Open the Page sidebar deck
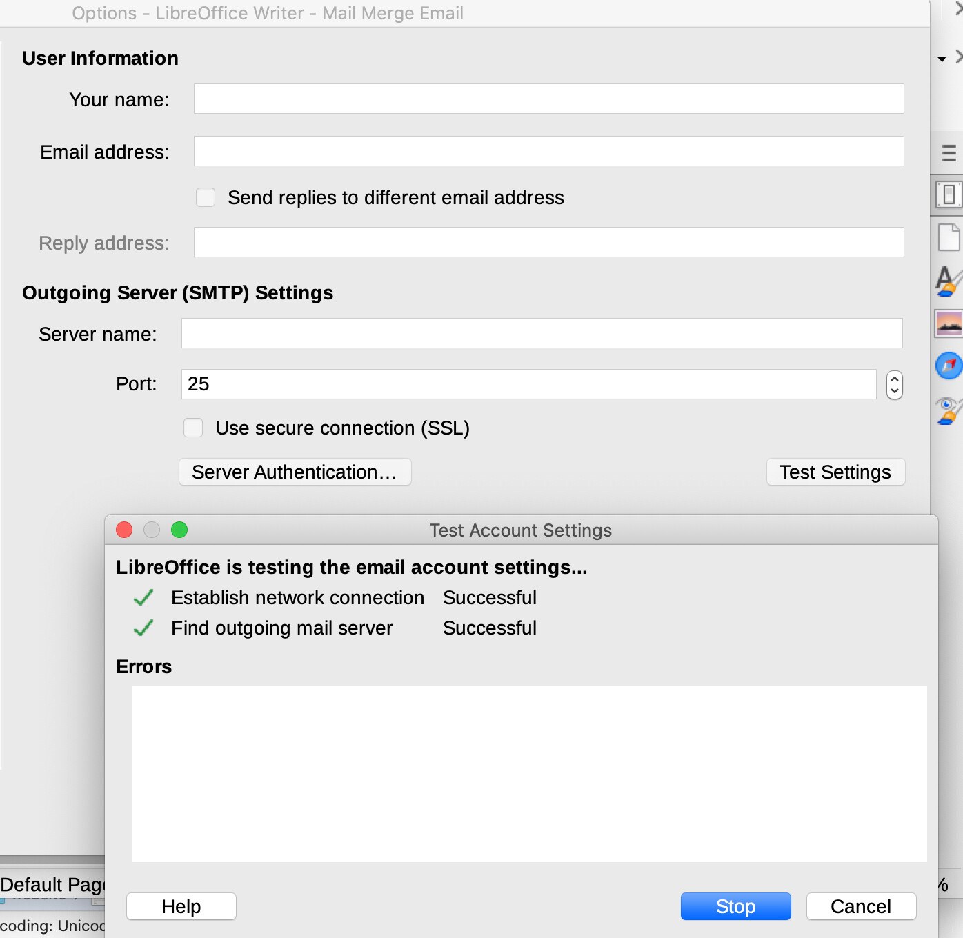This screenshot has width=963, height=938. 949,238
